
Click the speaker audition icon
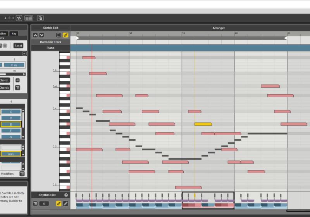(17, 80)
